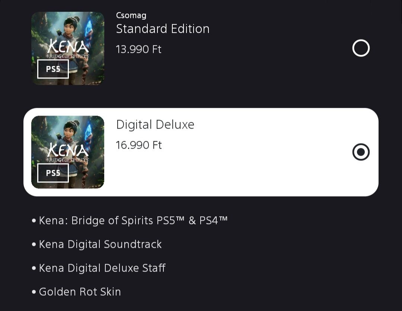Select the Digital Deluxe radio button

[x=361, y=152]
